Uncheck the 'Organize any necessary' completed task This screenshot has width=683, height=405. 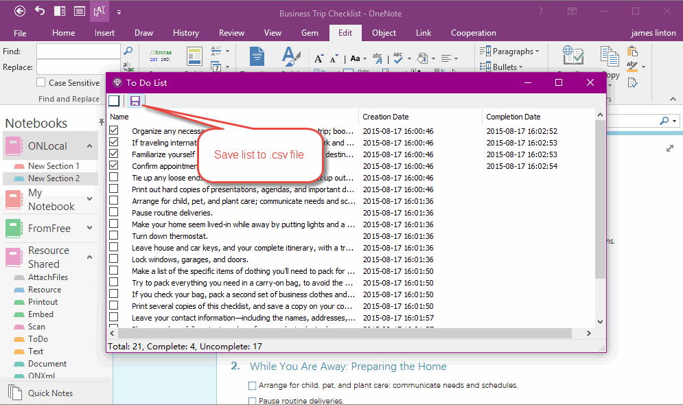(114, 130)
